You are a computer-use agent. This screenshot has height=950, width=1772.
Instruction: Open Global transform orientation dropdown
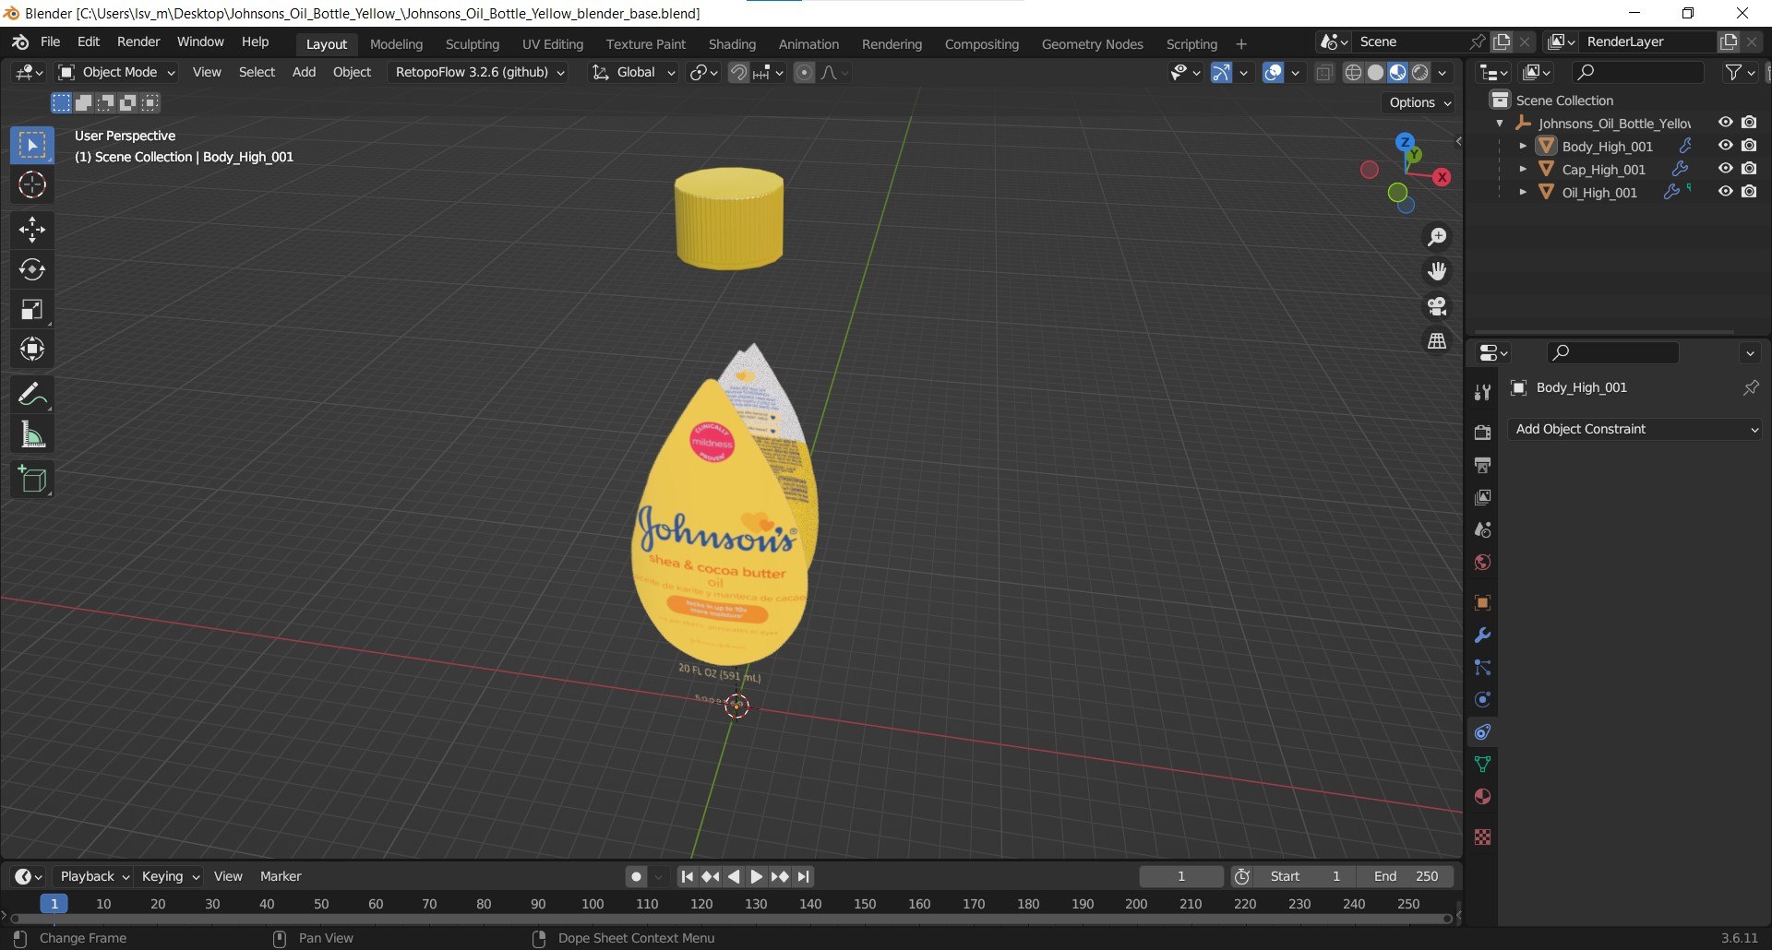pyautogui.click(x=633, y=72)
